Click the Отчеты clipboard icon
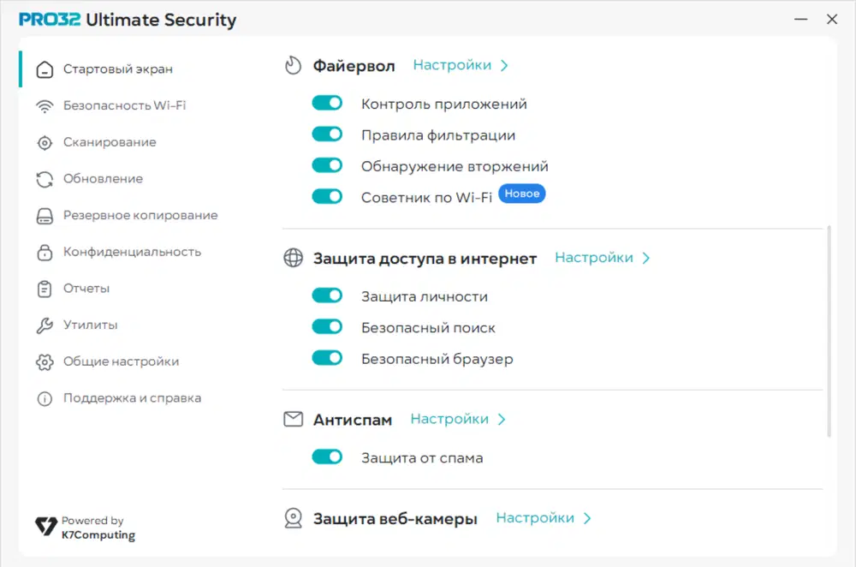Image resolution: width=856 pixels, height=567 pixels. [45, 289]
